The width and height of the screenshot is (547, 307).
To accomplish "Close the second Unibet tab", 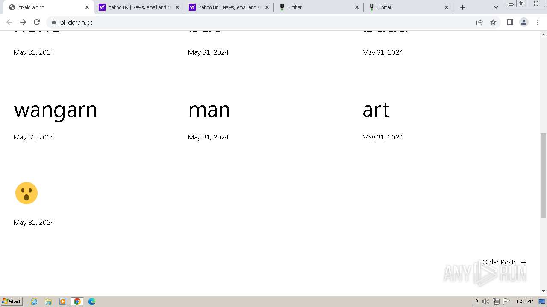I will [x=447, y=7].
